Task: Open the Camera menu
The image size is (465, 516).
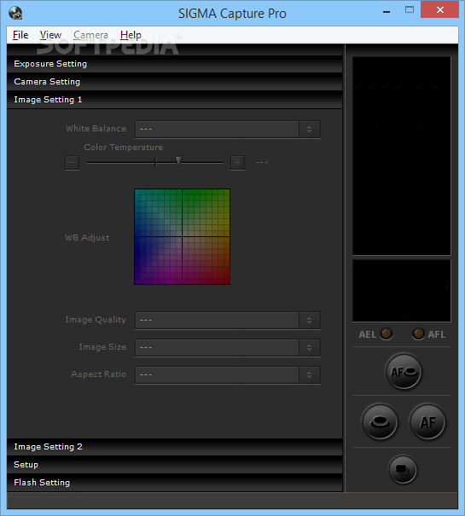Action: click(x=90, y=35)
